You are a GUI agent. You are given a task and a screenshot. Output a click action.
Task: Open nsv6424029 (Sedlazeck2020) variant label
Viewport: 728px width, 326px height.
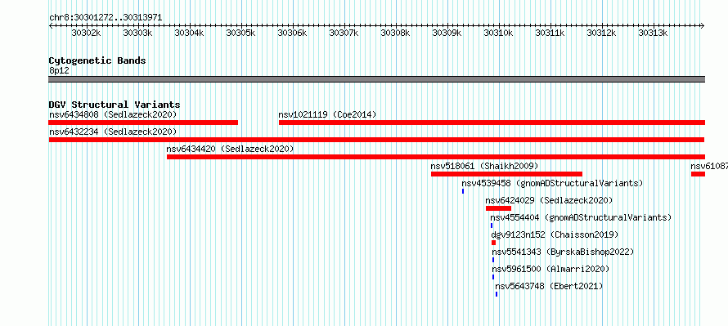tap(549, 200)
